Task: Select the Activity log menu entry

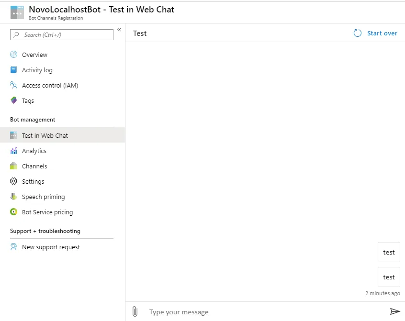Action: click(37, 70)
